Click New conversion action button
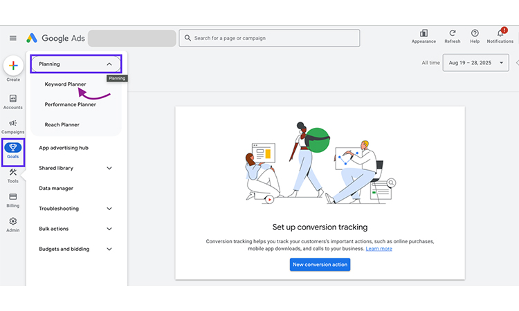This screenshot has width=519, height=311. pos(320,265)
